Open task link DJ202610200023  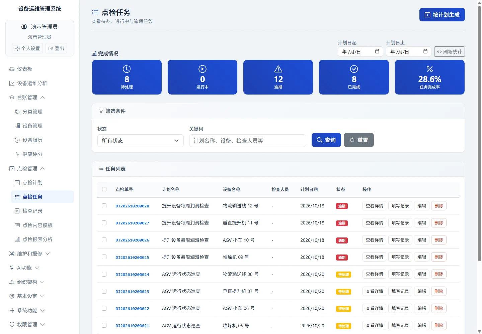click(132, 292)
